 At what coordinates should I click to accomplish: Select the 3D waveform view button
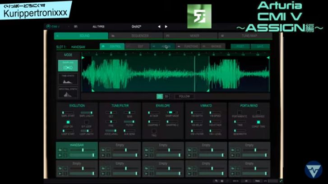pos(166,96)
